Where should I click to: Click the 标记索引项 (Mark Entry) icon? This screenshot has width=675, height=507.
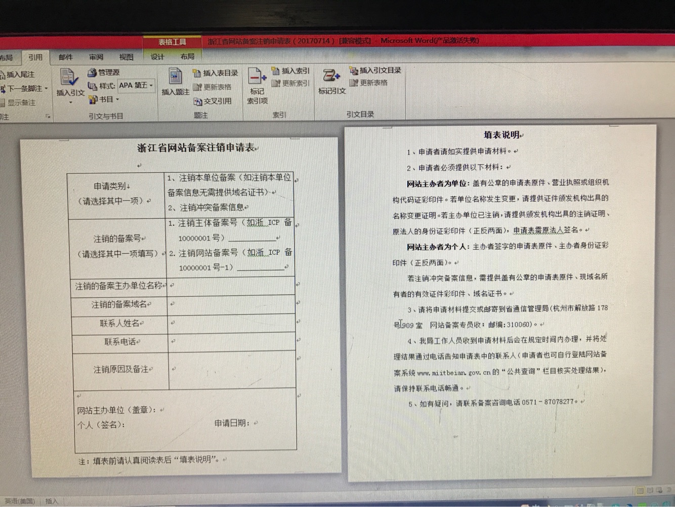coord(257,76)
